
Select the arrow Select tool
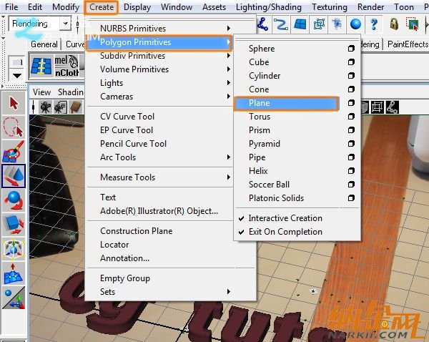point(14,103)
